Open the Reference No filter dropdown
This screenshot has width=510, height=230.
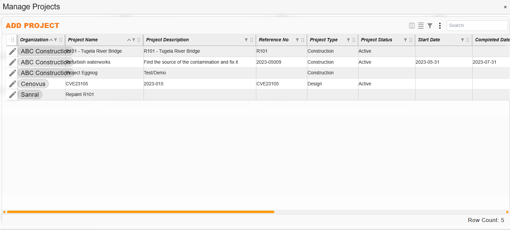tap(297, 40)
